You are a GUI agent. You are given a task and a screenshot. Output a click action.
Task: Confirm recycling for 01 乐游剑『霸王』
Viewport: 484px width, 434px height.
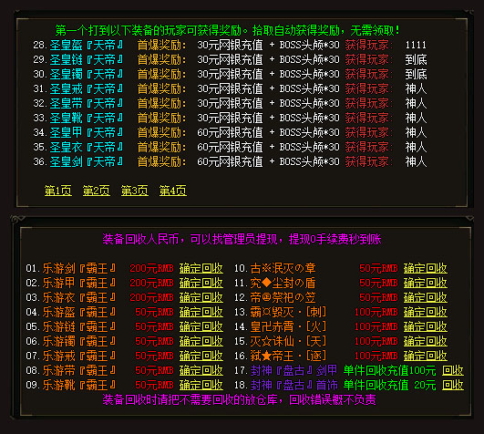pos(201,268)
